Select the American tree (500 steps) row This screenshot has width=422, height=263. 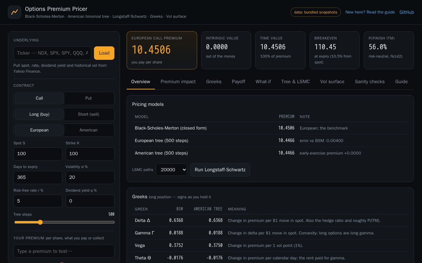point(270,153)
